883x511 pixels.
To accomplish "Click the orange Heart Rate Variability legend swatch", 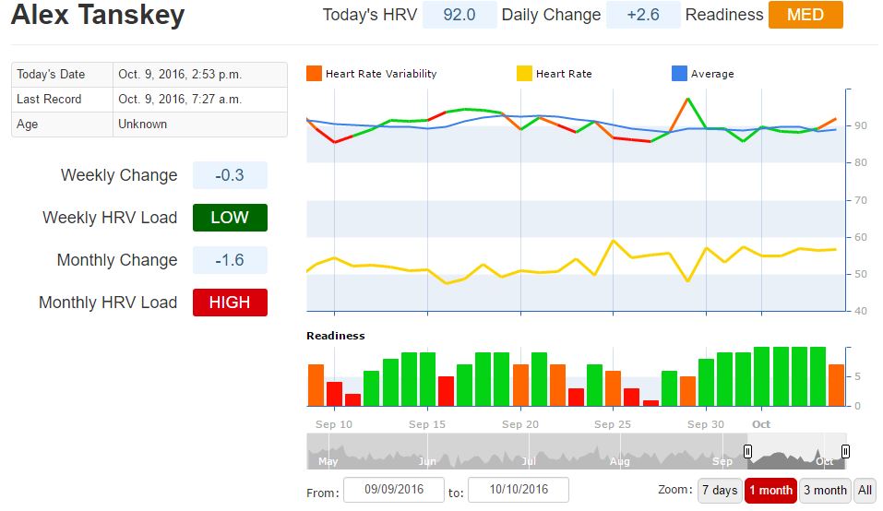I will point(314,73).
